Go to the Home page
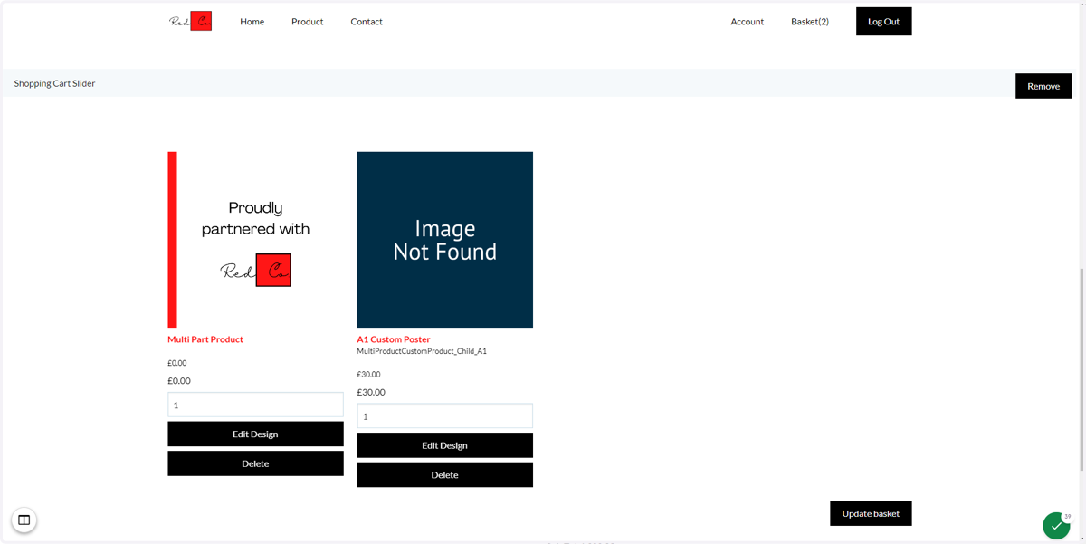Viewport: 1086px width, 544px height. [252, 22]
